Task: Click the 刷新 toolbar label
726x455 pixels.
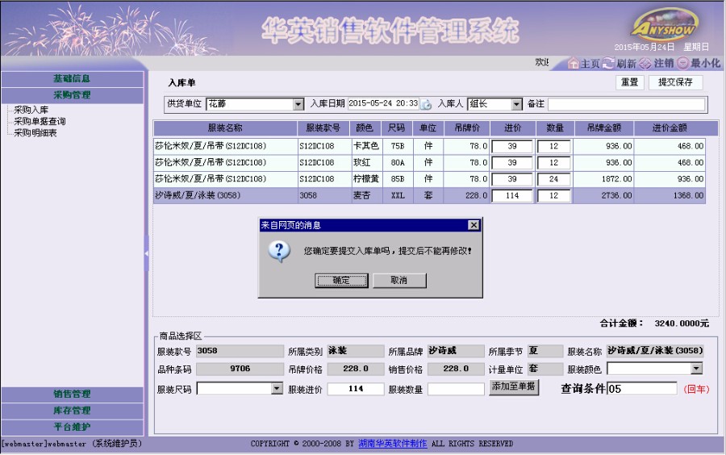Action: 627,64
